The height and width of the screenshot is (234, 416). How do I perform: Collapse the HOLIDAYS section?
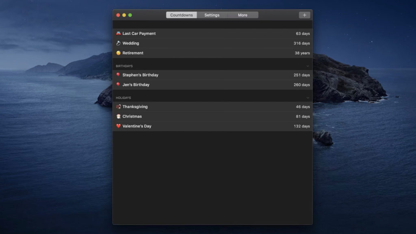308,97
